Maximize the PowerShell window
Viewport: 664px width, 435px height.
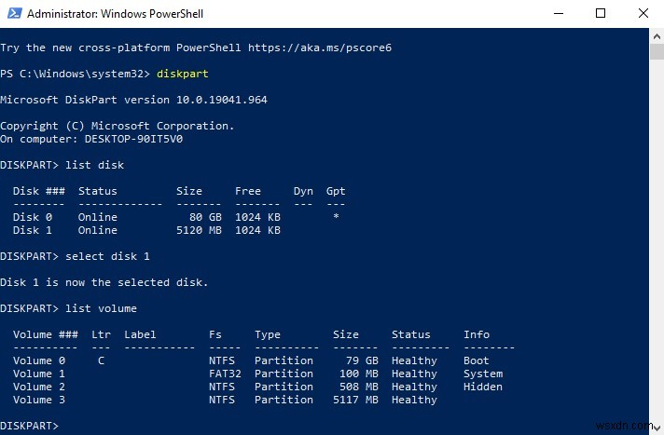pos(600,14)
